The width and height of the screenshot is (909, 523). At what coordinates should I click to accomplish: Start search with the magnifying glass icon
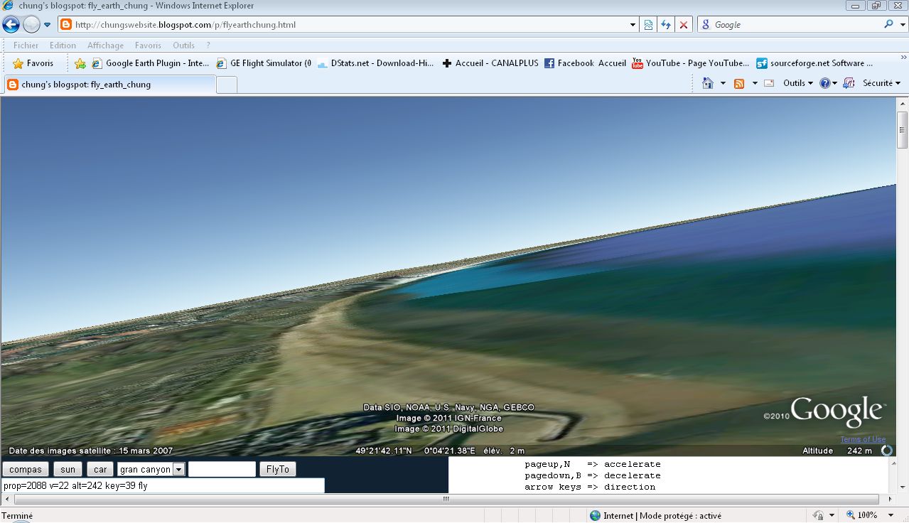(888, 24)
